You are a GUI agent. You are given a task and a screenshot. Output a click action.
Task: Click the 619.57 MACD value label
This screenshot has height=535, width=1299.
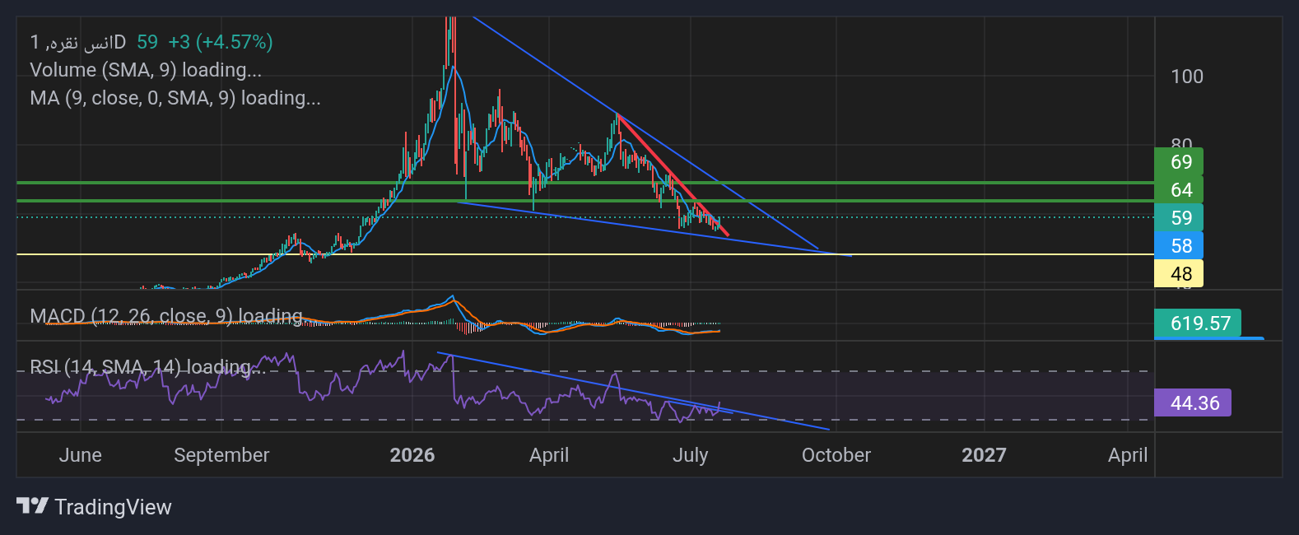point(1198,323)
